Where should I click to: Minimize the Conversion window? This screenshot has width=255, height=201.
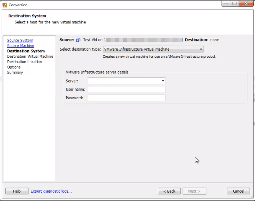click(x=225, y=4)
